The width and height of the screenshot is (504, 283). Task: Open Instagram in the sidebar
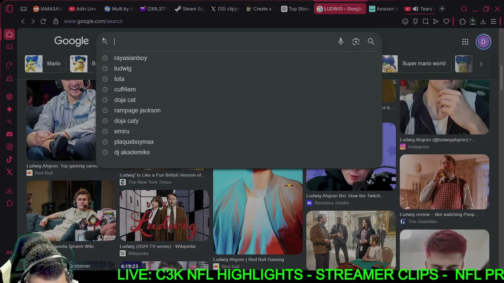pos(9,147)
